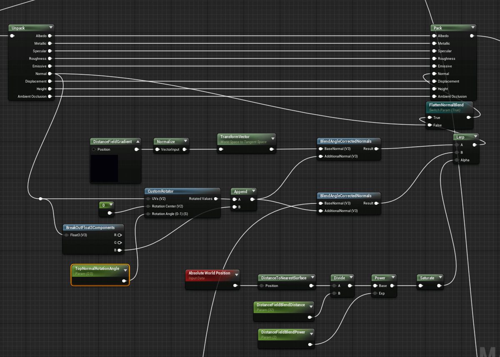Click the True input pin on FlattenNormalBlend
The height and width of the screenshot is (357, 500).
pyautogui.click(x=430, y=118)
